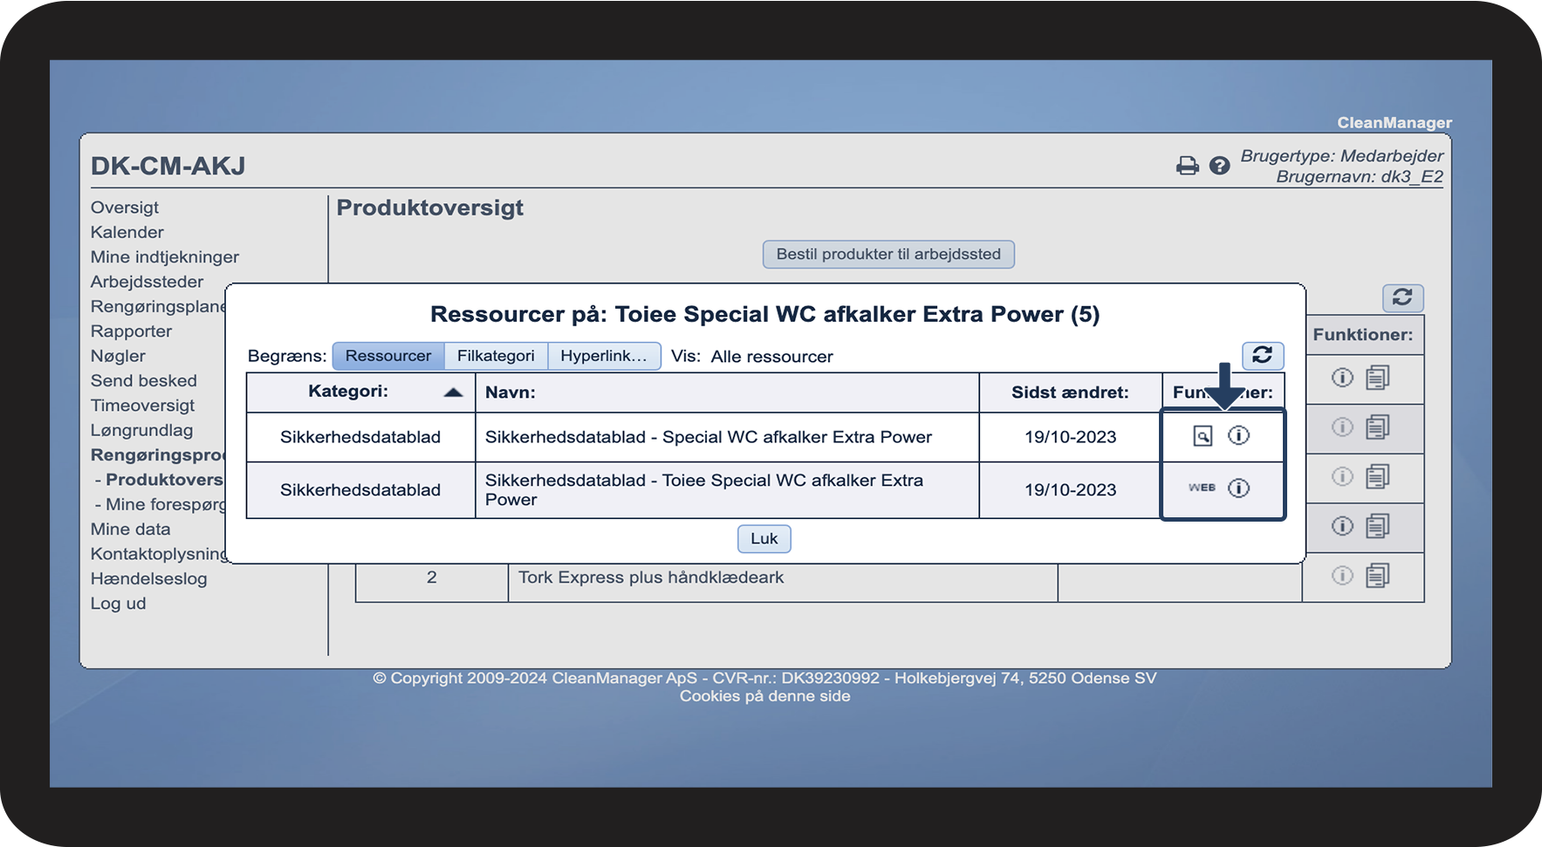Image resolution: width=1542 pixels, height=847 pixels.
Task: Go to Mine indtjekninger
Action: [x=165, y=257]
